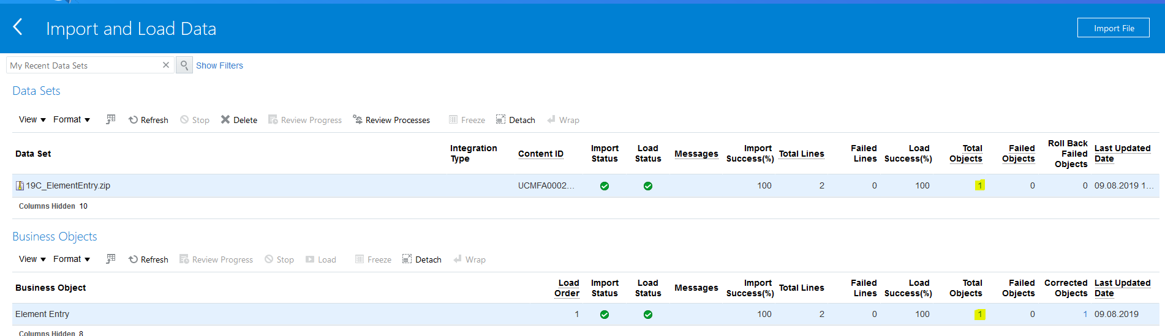
Task: Click the Import File button
Action: [1113, 28]
